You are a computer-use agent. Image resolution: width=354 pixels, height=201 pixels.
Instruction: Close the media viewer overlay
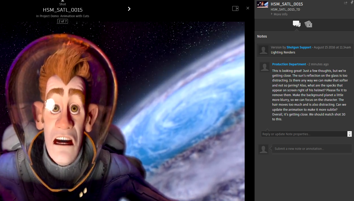pos(248,8)
